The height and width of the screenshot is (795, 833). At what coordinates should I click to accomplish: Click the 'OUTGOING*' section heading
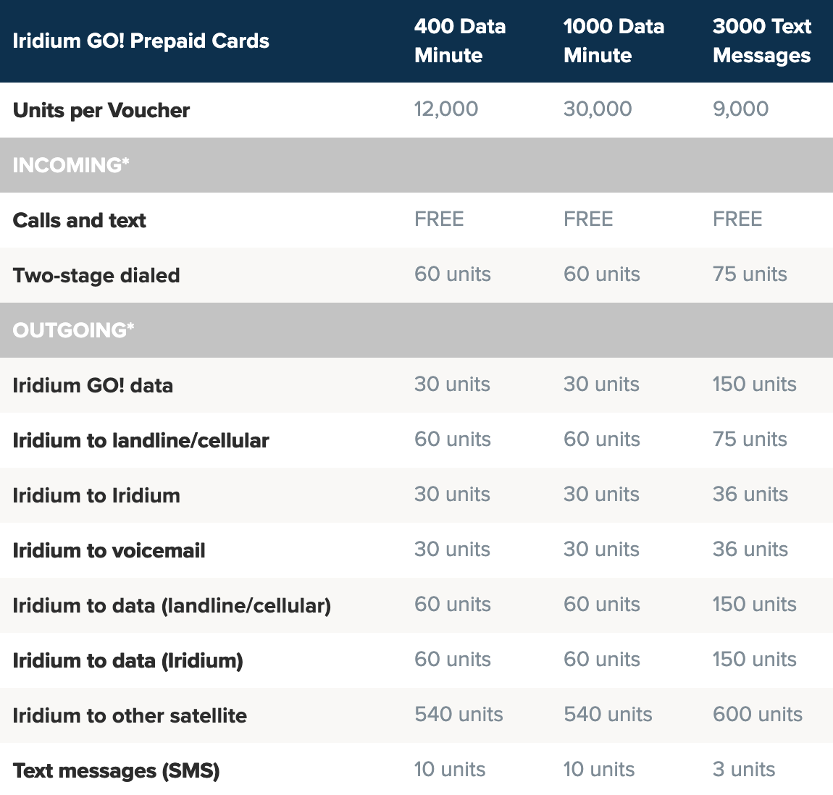pos(73,330)
